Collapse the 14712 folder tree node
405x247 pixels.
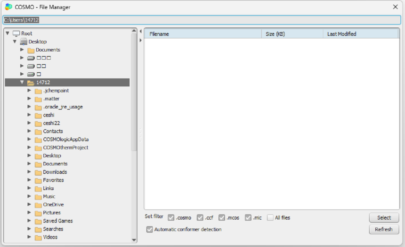22,82
